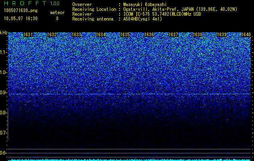The height and width of the screenshot is (161, 254).
Task: Click the 1633 time marker
Action: coord(76,35)
